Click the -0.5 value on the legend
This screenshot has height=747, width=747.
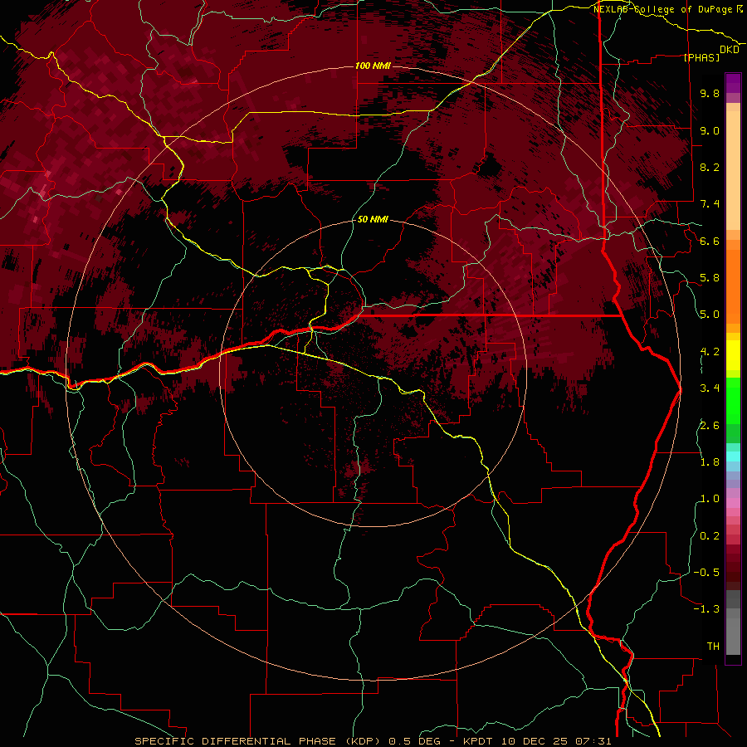point(706,573)
